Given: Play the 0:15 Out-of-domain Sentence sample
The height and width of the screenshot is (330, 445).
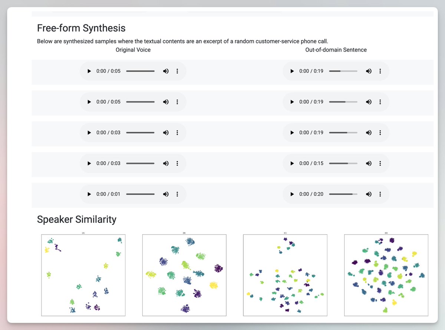Looking at the screenshot, I should click(x=292, y=163).
